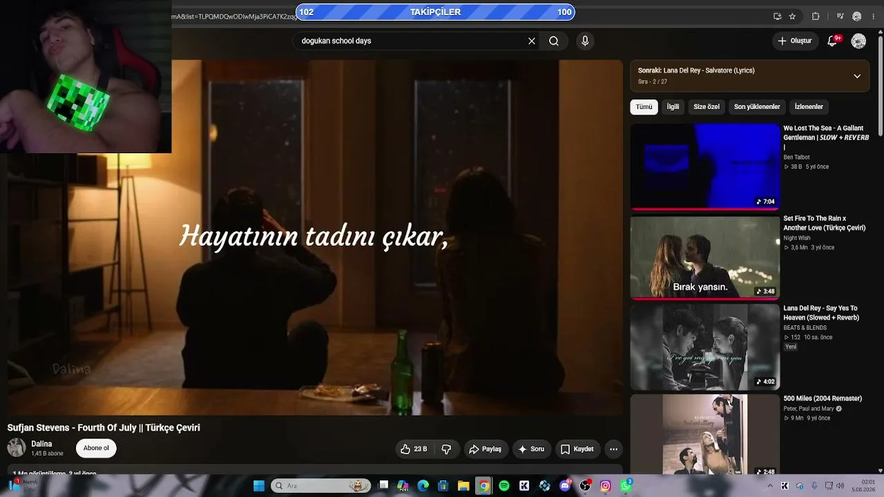Select the Son yüklenenler filter chip

[x=757, y=107]
